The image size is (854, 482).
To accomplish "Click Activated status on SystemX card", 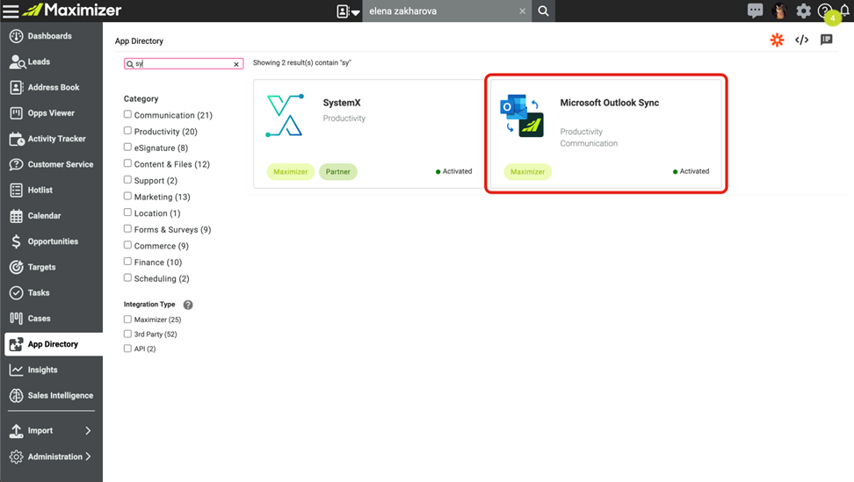I will click(454, 171).
